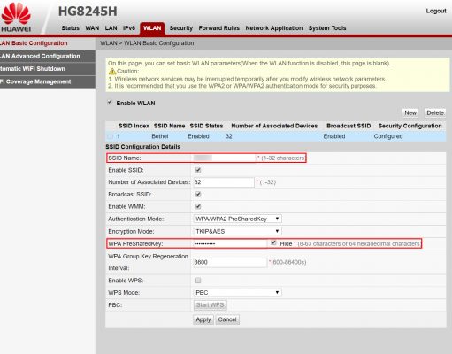Toggle the Hide password checkbox
The width and height of the screenshot is (452, 354).
pos(273,243)
